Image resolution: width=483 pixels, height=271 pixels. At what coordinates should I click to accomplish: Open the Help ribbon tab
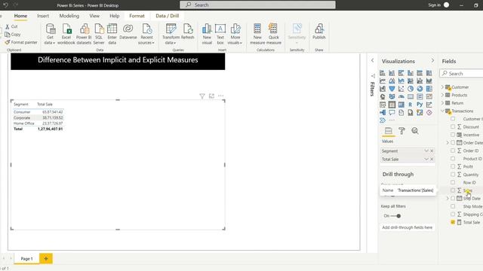114,16
